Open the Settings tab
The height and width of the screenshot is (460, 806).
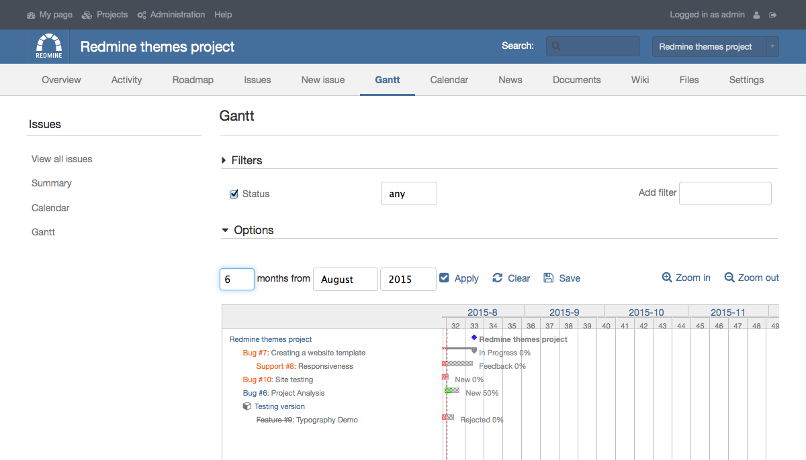(746, 80)
